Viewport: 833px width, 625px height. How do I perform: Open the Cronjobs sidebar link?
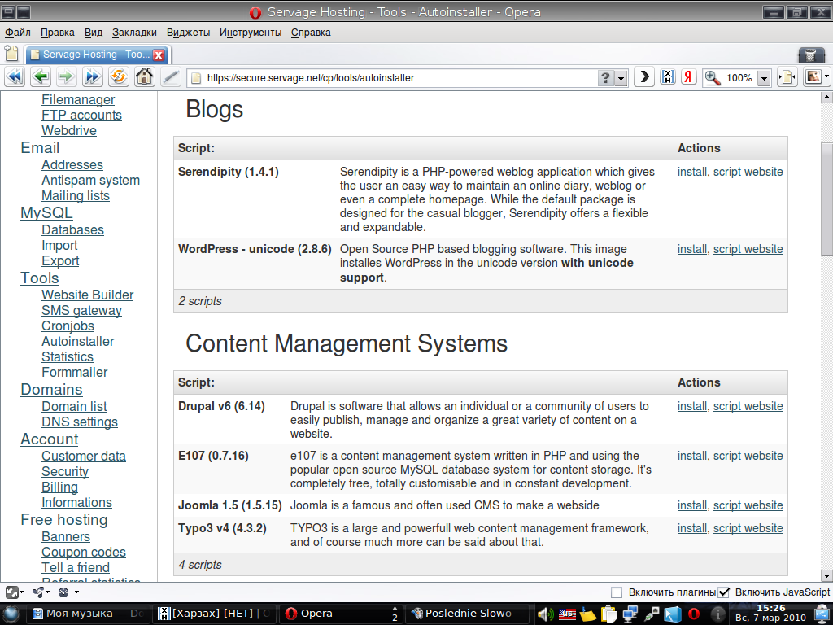68,326
